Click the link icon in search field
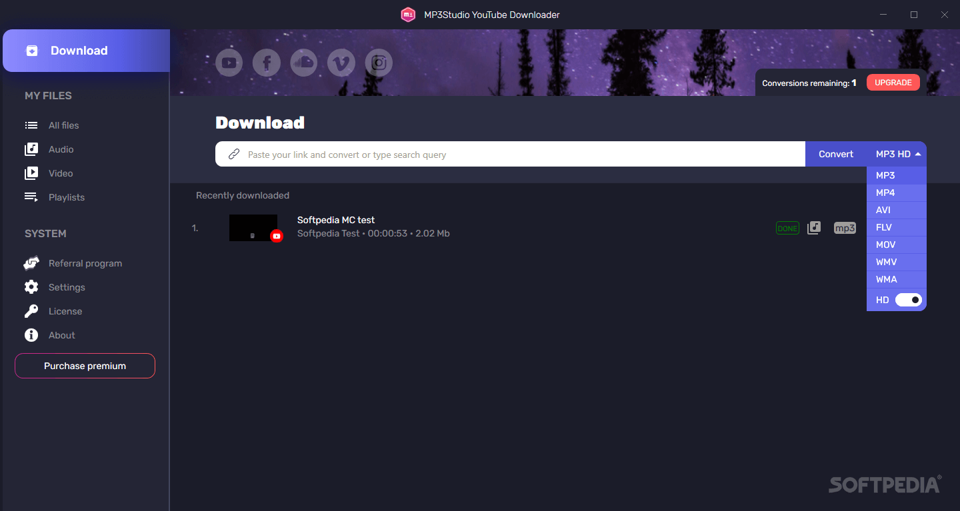Screen dimensions: 960x511 (234, 154)
